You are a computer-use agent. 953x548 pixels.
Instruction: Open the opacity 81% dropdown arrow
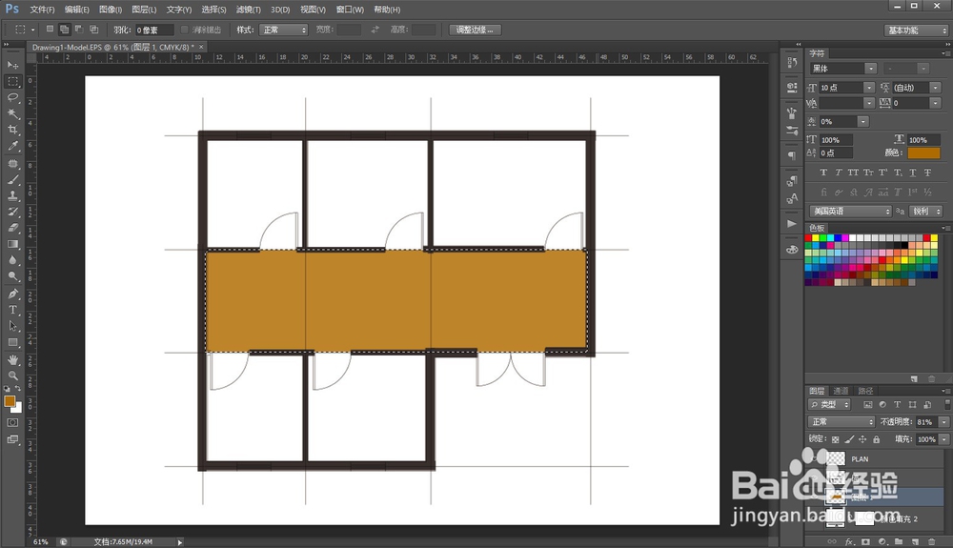(x=943, y=421)
